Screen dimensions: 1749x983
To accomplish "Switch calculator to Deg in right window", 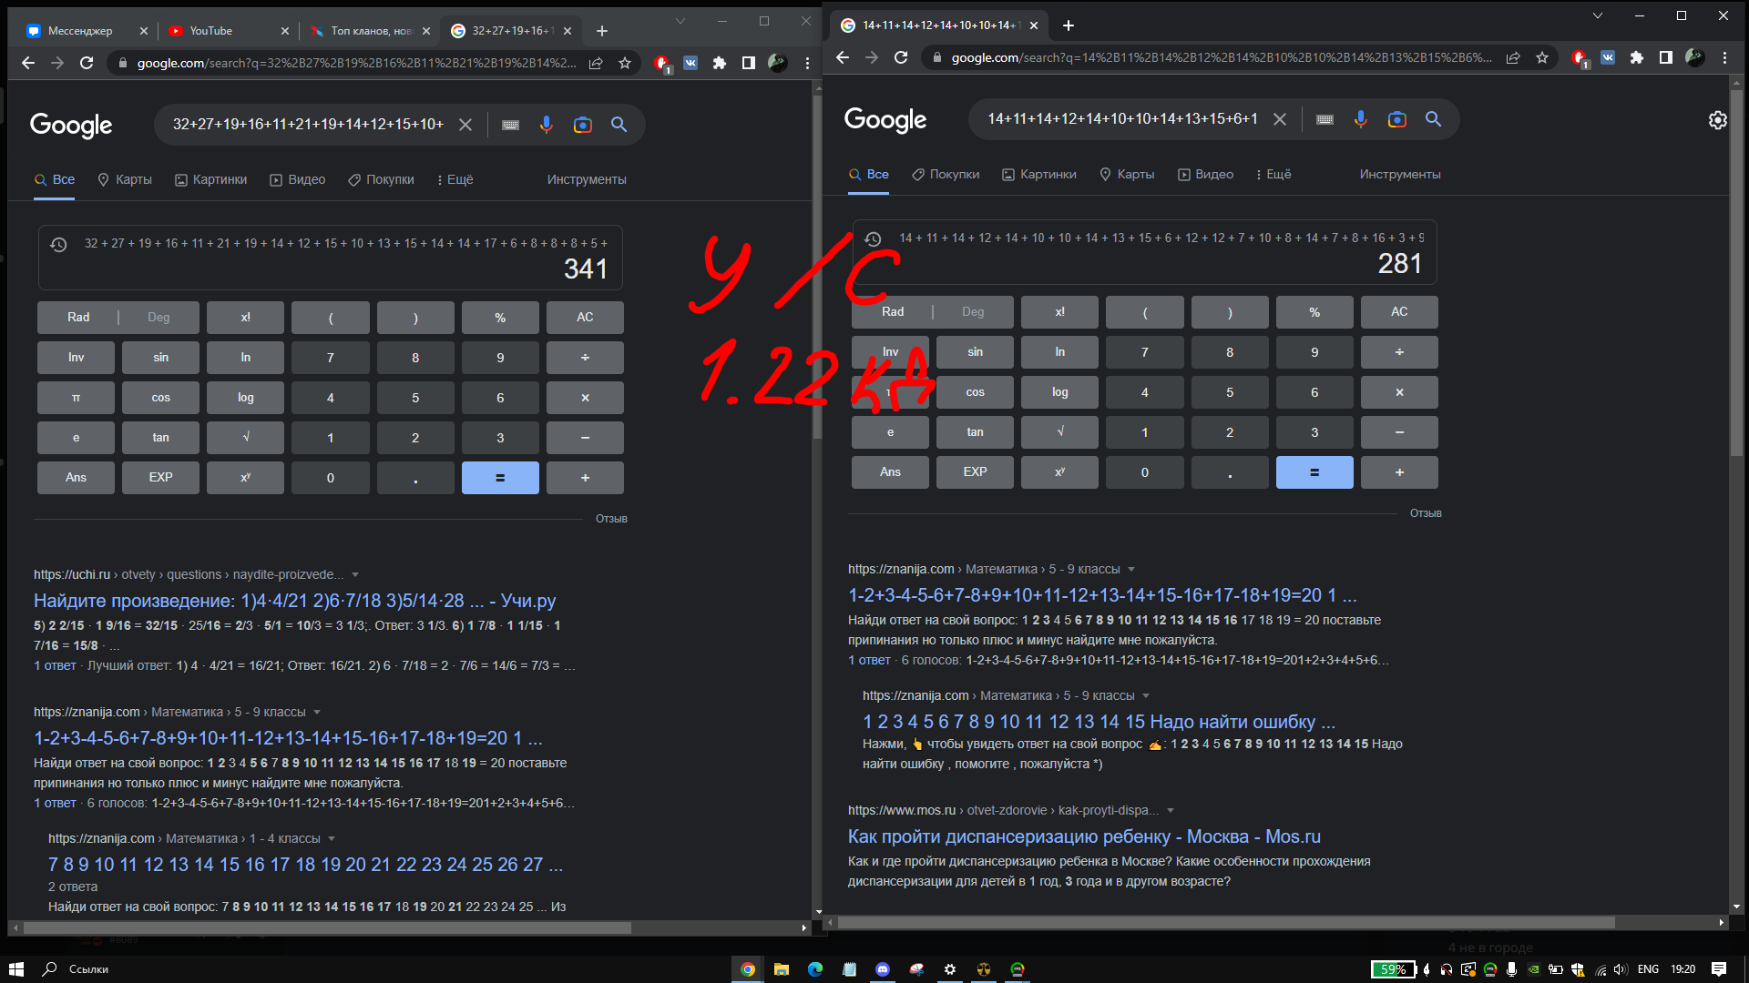I will [973, 312].
